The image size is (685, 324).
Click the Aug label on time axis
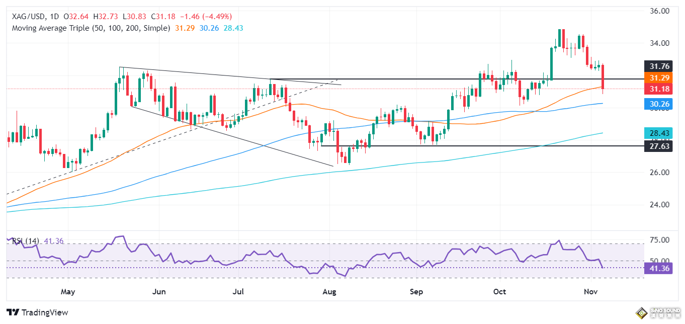tap(329, 292)
